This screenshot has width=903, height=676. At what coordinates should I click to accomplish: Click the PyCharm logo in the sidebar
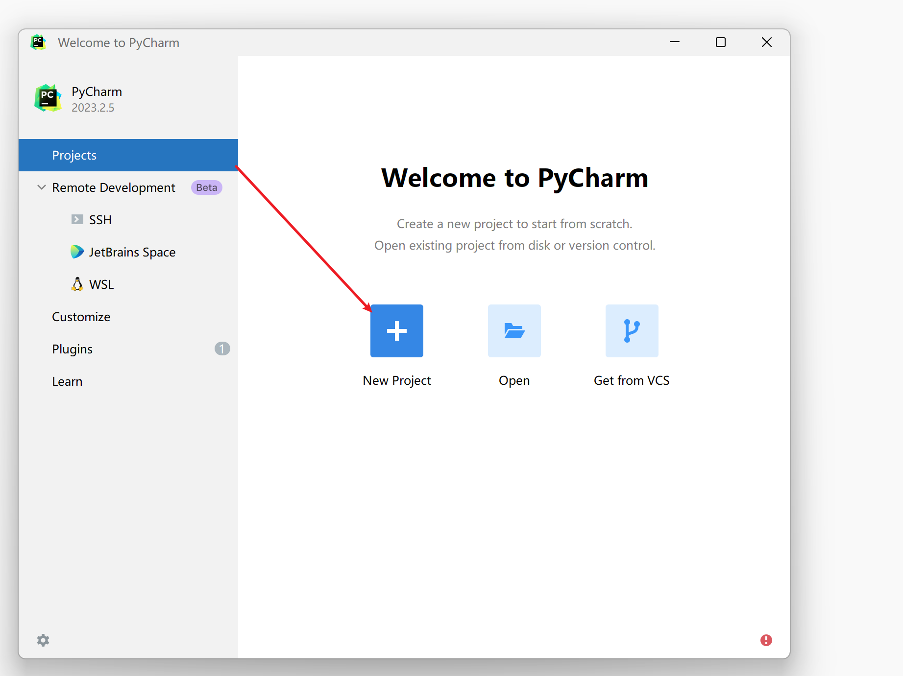(48, 98)
